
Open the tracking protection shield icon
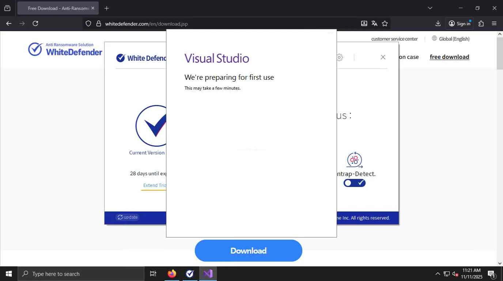(x=88, y=23)
